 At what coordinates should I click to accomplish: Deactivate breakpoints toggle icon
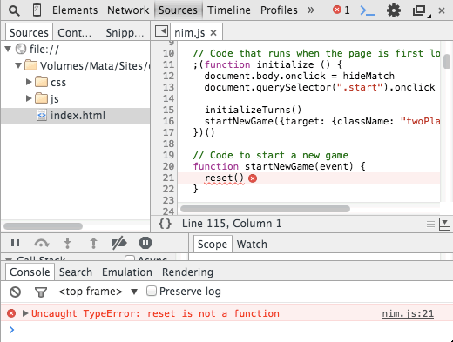pos(118,243)
